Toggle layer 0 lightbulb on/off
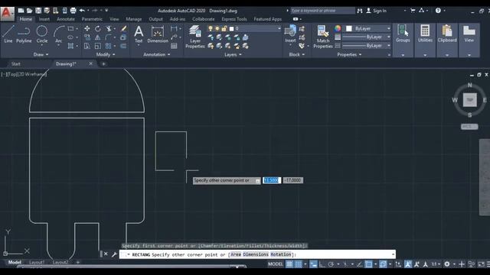The width and height of the screenshot is (490, 275). pyautogui.click(x=211, y=29)
